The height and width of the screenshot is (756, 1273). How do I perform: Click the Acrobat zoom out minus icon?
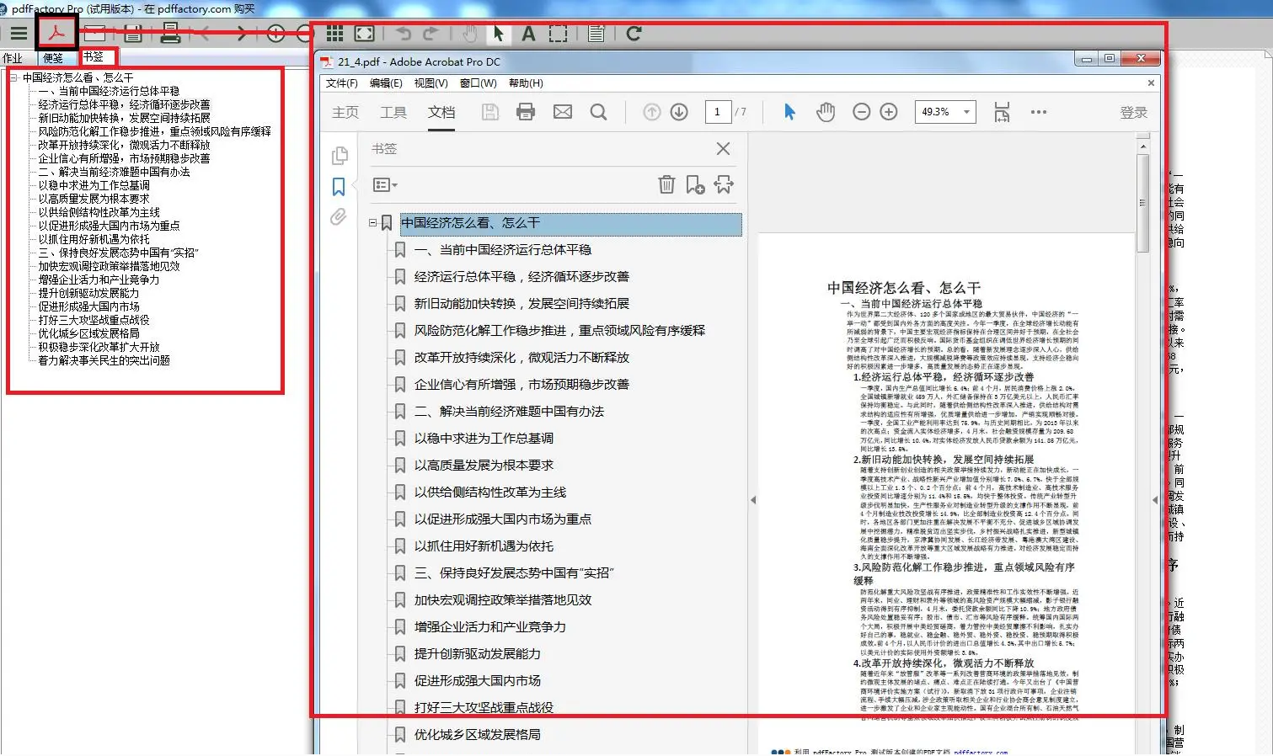tap(861, 112)
